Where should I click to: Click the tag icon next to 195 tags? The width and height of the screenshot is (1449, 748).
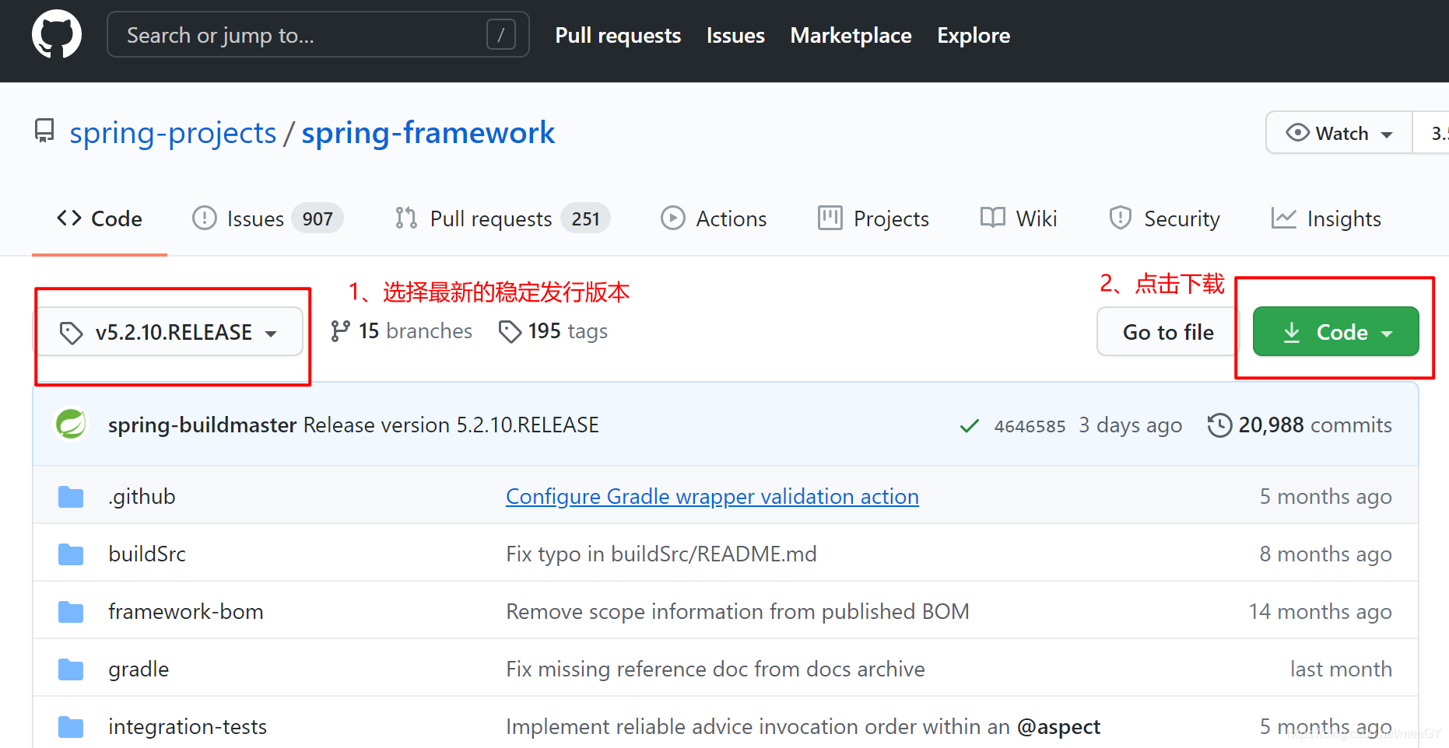[510, 331]
